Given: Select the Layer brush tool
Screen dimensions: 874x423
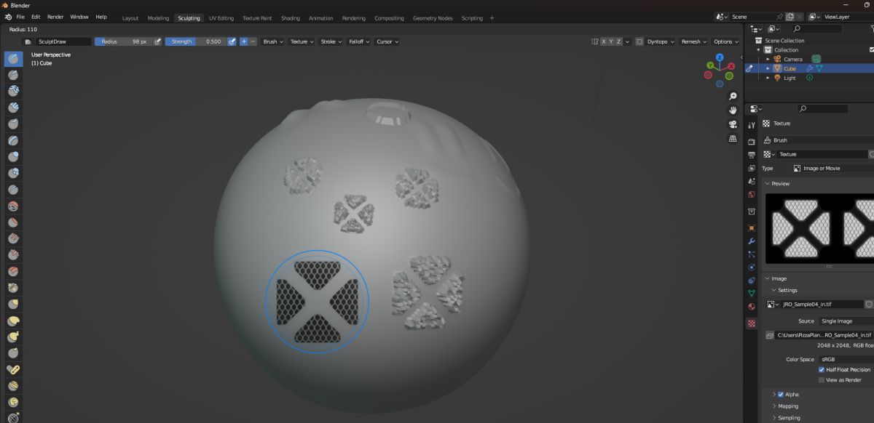Looking at the screenshot, I should click(13, 140).
